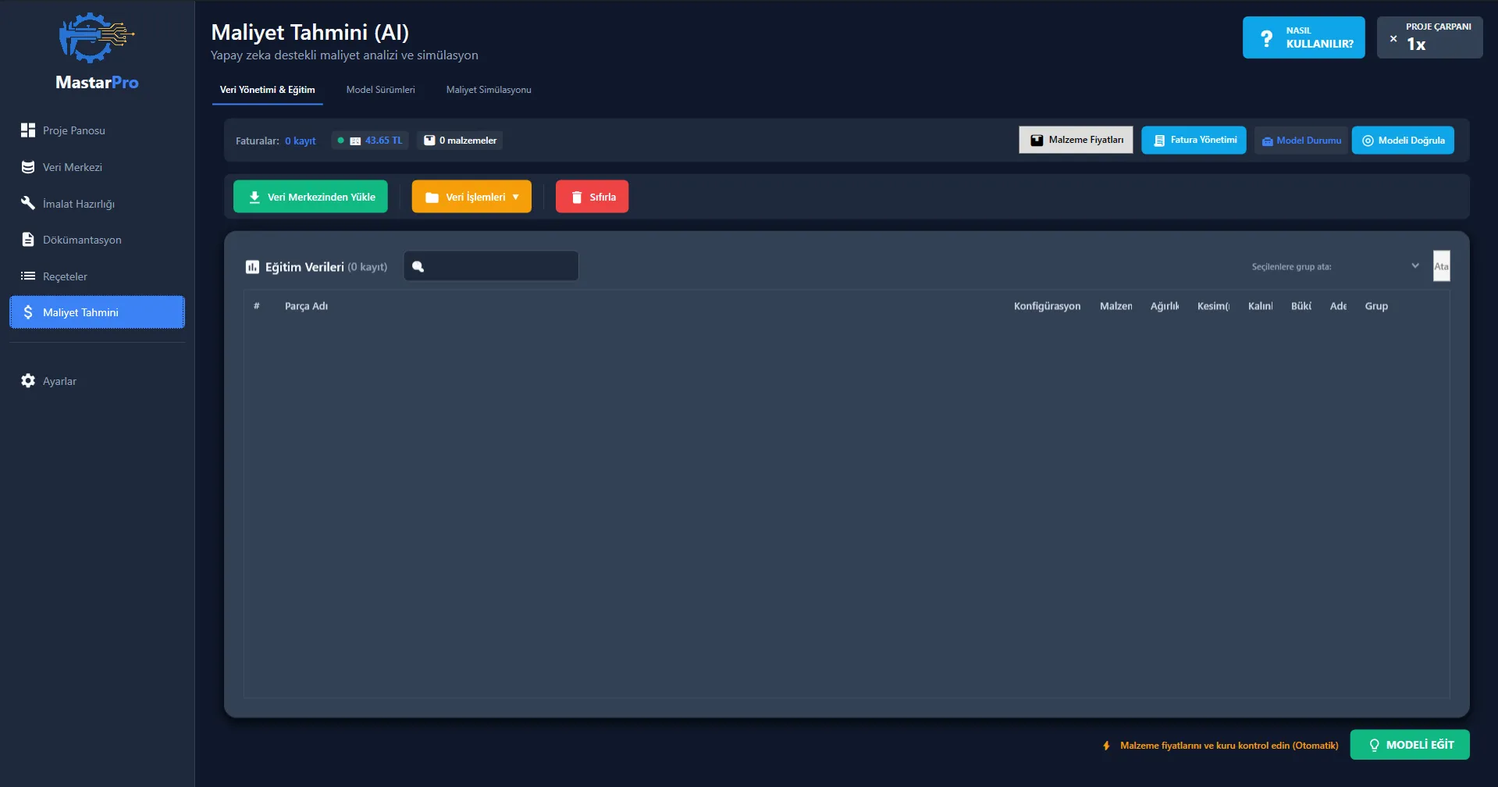Click the Nasıl Kullanılır help button

tap(1303, 37)
